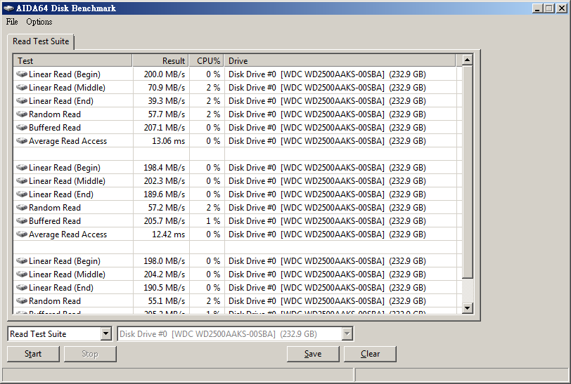This screenshot has width=571, height=384.
Task: Select the 70.9 MB/s result cell
Action: [160, 88]
